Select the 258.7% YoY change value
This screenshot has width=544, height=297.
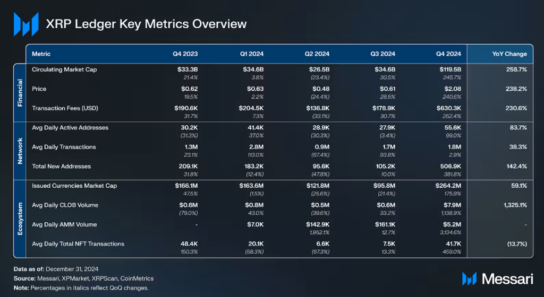(516, 69)
